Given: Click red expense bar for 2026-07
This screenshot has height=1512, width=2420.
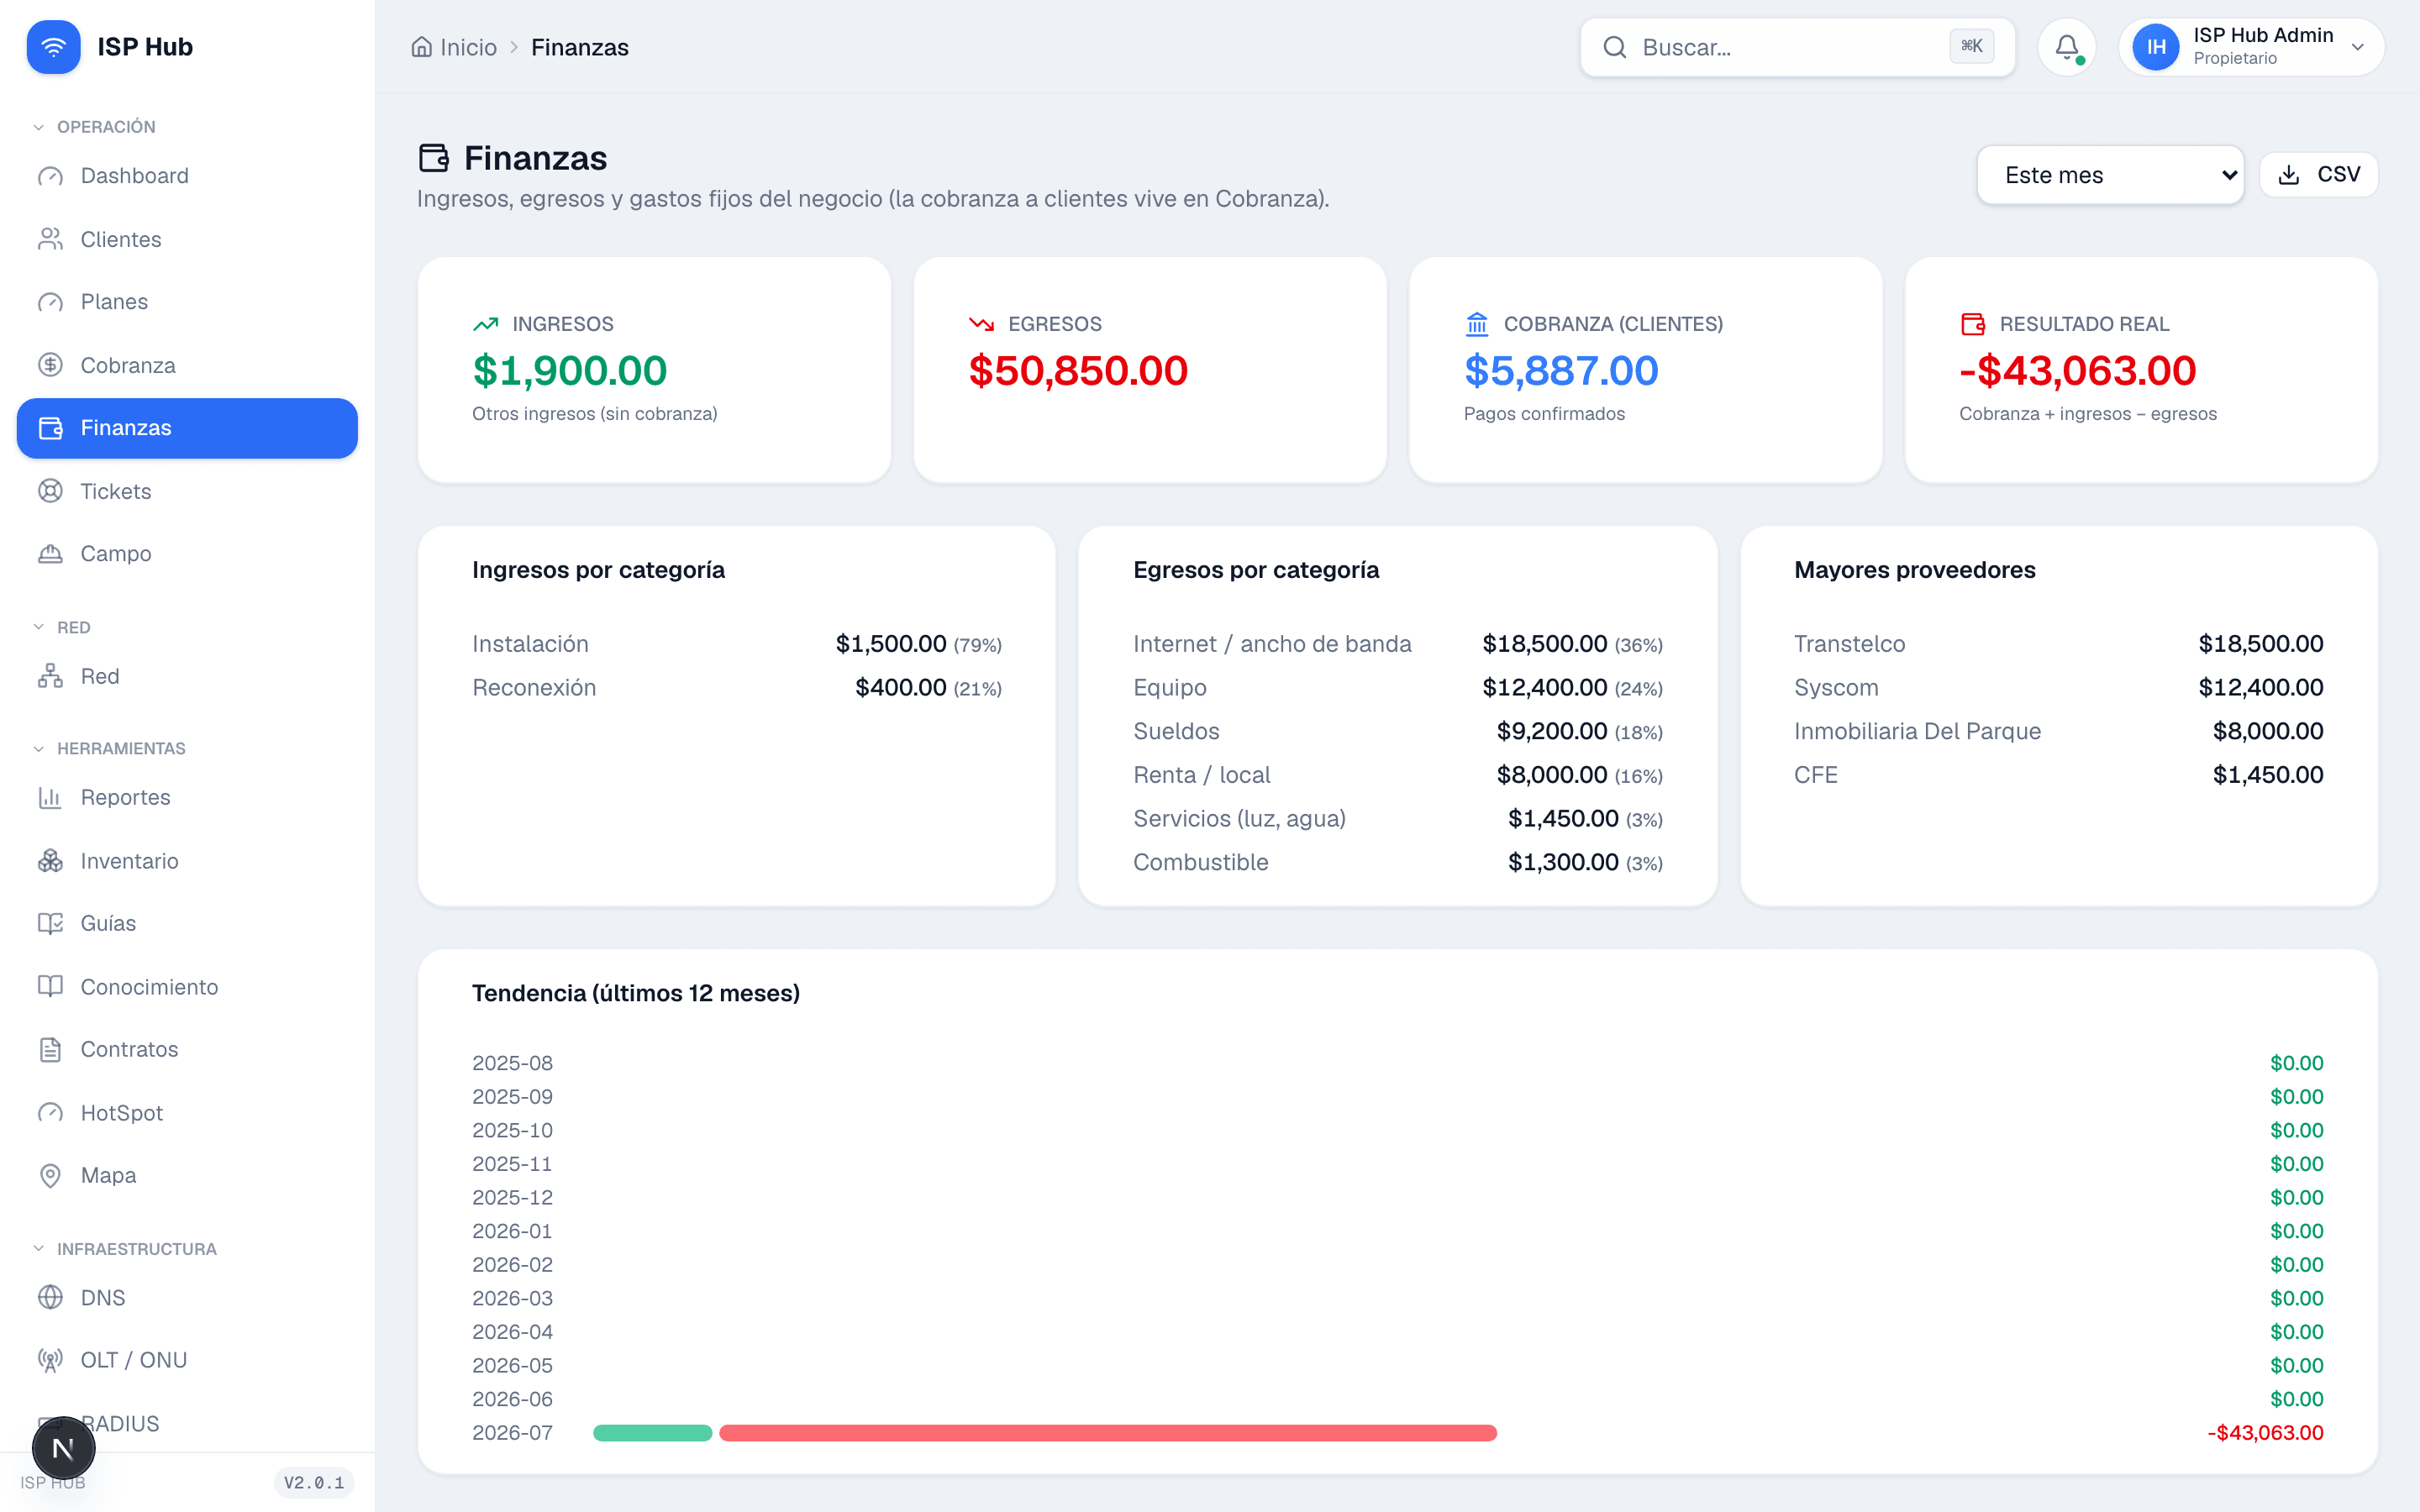Looking at the screenshot, I should [x=1108, y=1433].
